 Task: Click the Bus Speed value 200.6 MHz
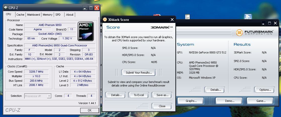(37, 81)
